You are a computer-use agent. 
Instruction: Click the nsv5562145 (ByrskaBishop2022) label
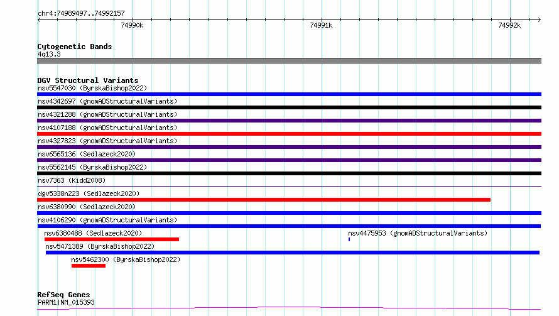(x=92, y=167)
